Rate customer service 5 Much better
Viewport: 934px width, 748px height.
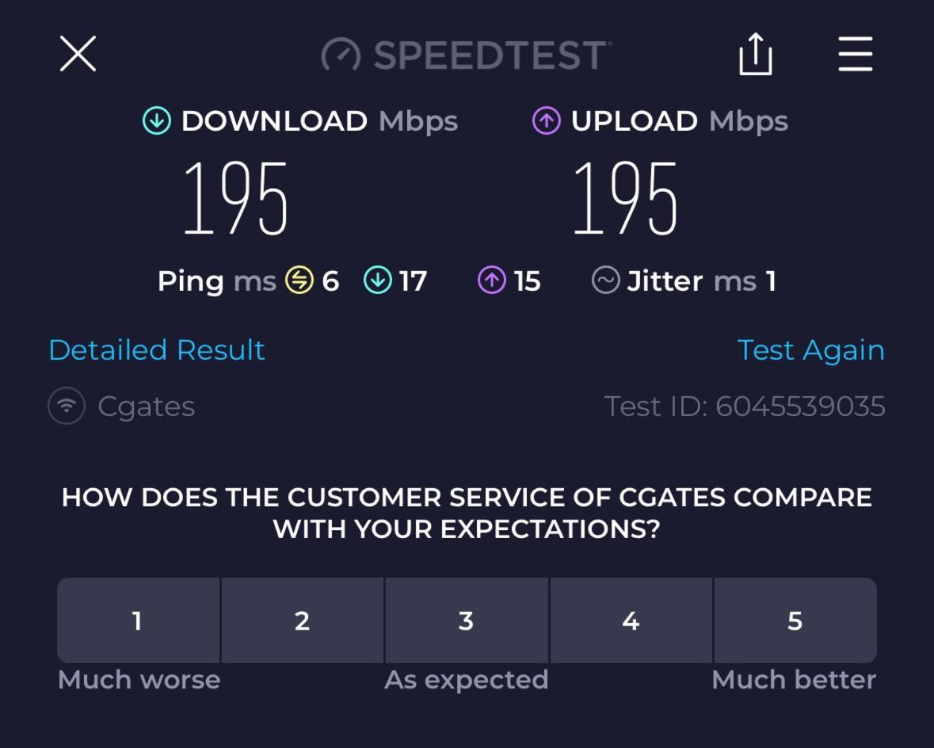(795, 620)
